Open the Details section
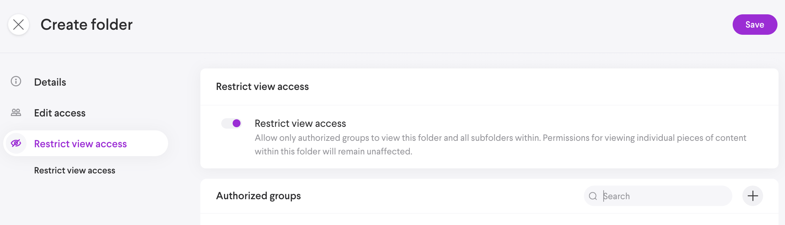The width and height of the screenshot is (785, 225). (x=50, y=82)
